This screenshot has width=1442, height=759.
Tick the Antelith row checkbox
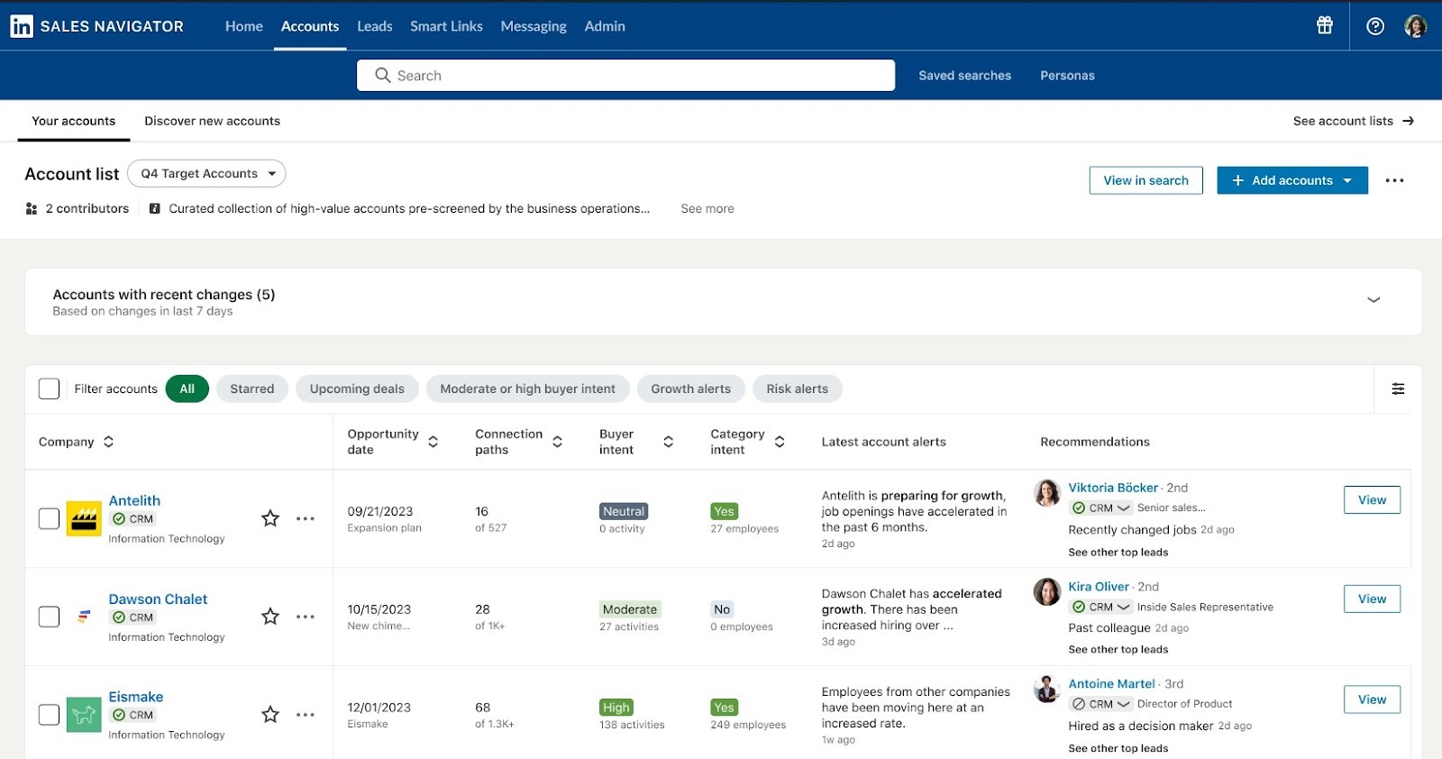50,518
